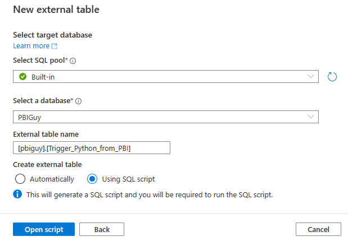Viewport: 348px width, 241px height.
Task: Click the refresh SQL pools icon
Action: tap(332, 77)
